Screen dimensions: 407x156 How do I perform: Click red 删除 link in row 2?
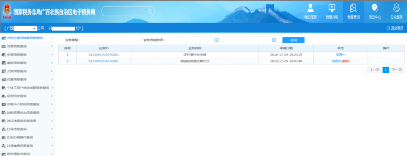click(x=346, y=61)
